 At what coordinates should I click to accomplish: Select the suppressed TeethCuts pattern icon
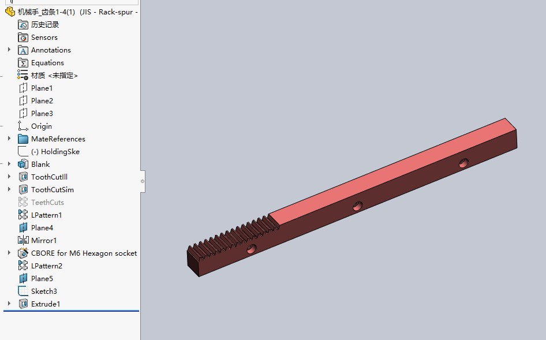point(23,203)
